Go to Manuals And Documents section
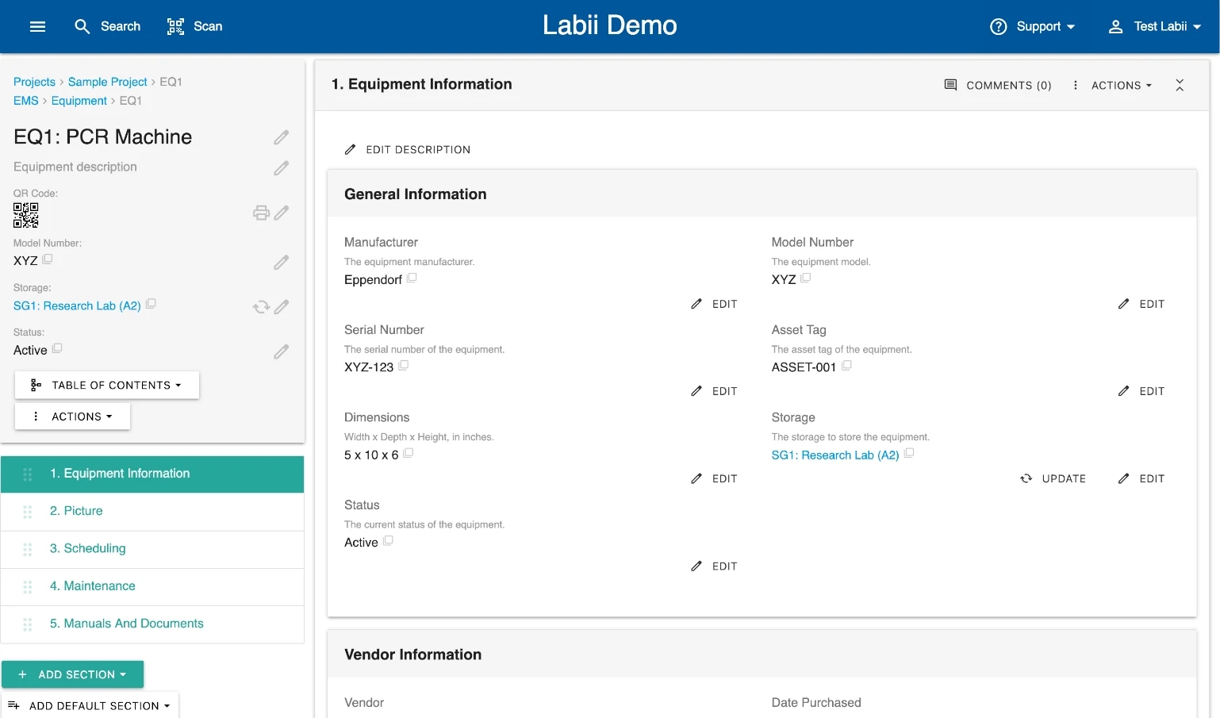This screenshot has height=718, width=1220. tap(126, 624)
